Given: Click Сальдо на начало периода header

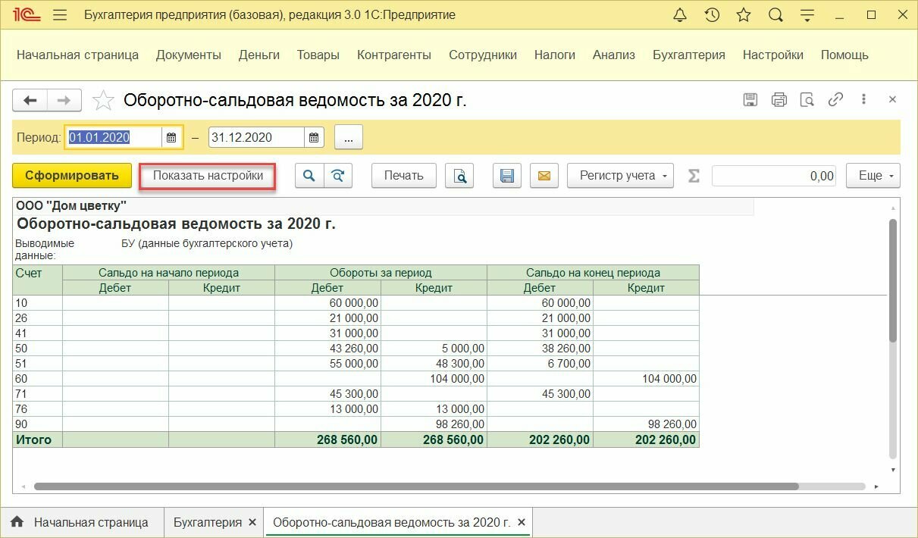Looking at the screenshot, I should [x=168, y=273].
